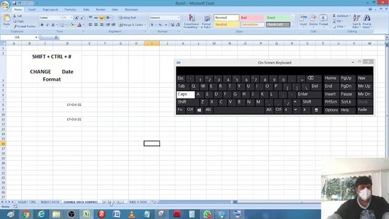Viewport: 389px width, 219px height.
Task: Click the Insert cells icon
Action: click(303, 18)
